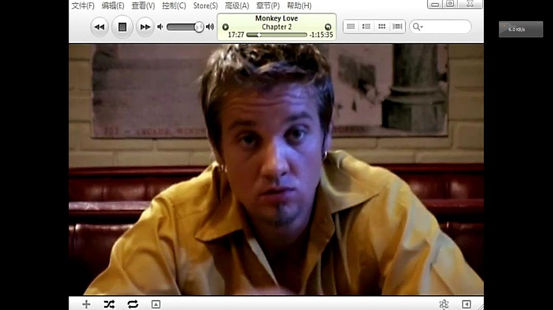
Task: Click the maximum volume speaker icon
Action: [x=210, y=27]
